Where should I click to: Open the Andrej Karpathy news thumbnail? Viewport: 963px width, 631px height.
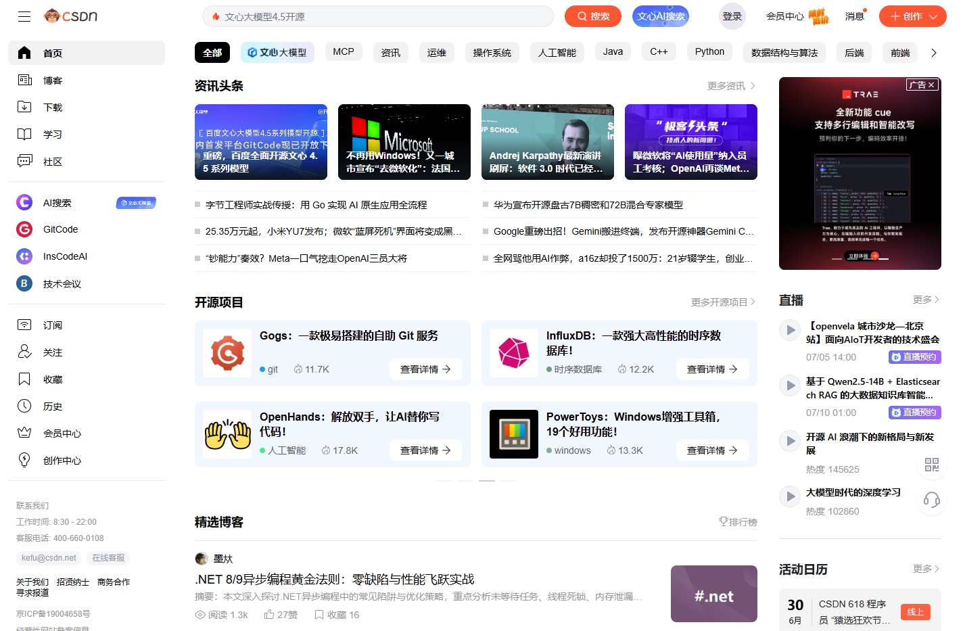point(548,142)
